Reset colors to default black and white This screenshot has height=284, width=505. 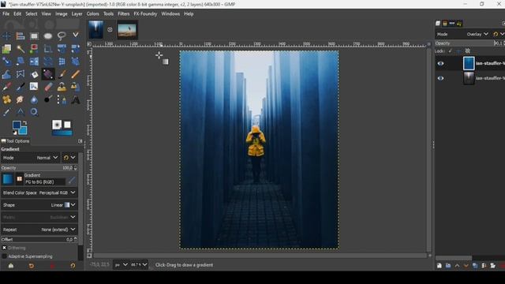15,133
